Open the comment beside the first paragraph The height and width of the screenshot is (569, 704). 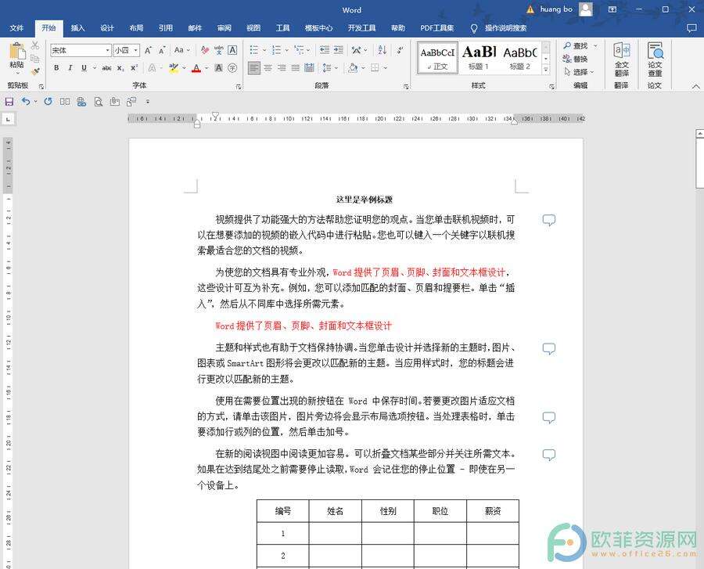coord(548,220)
